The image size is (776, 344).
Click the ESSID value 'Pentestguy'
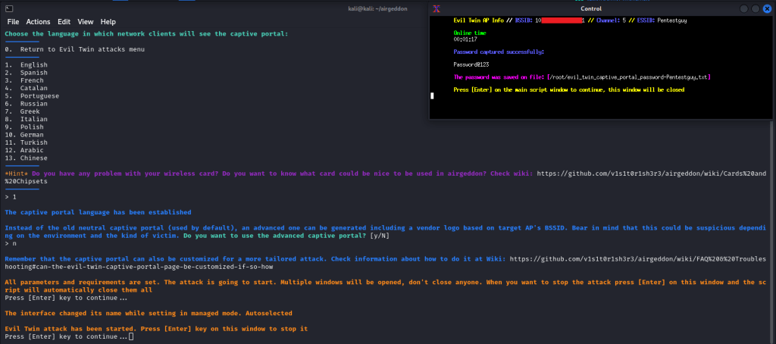tap(672, 20)
